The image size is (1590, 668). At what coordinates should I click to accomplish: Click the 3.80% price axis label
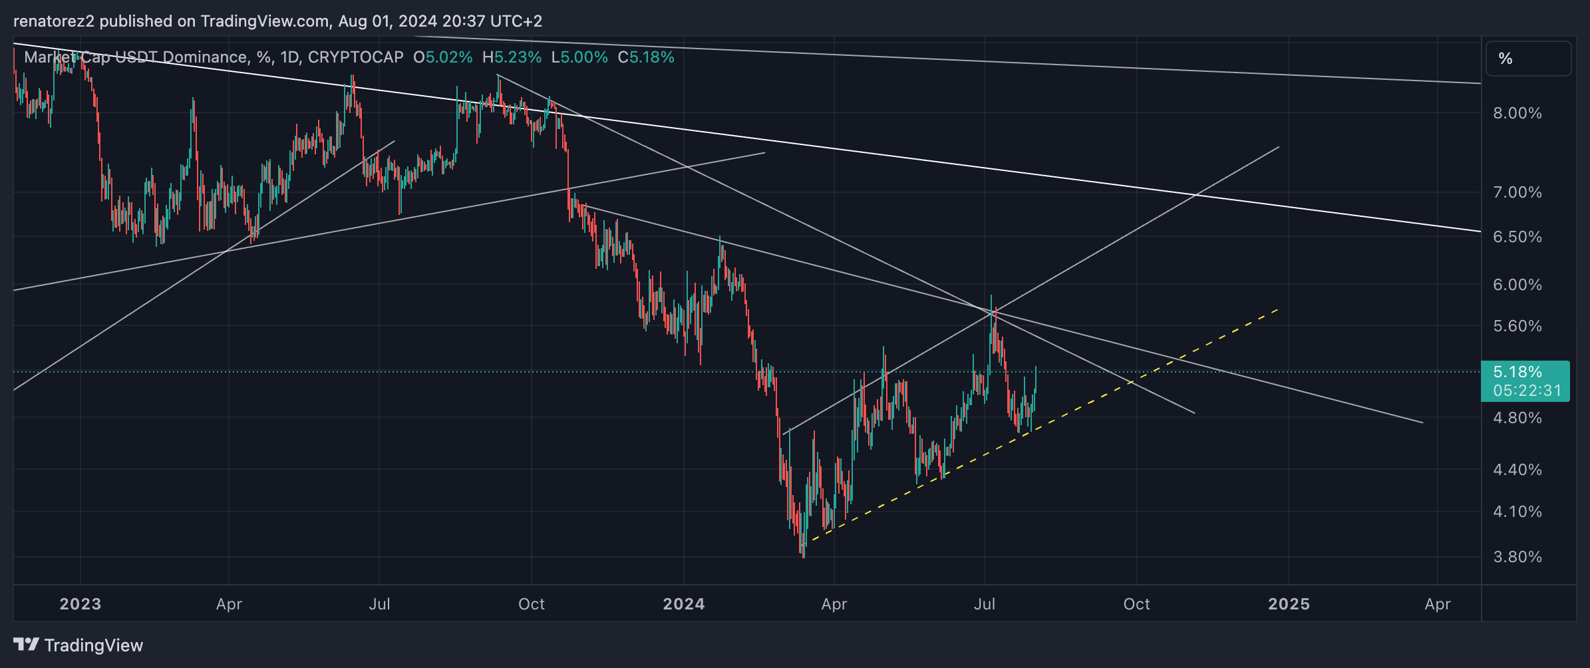1517,557
